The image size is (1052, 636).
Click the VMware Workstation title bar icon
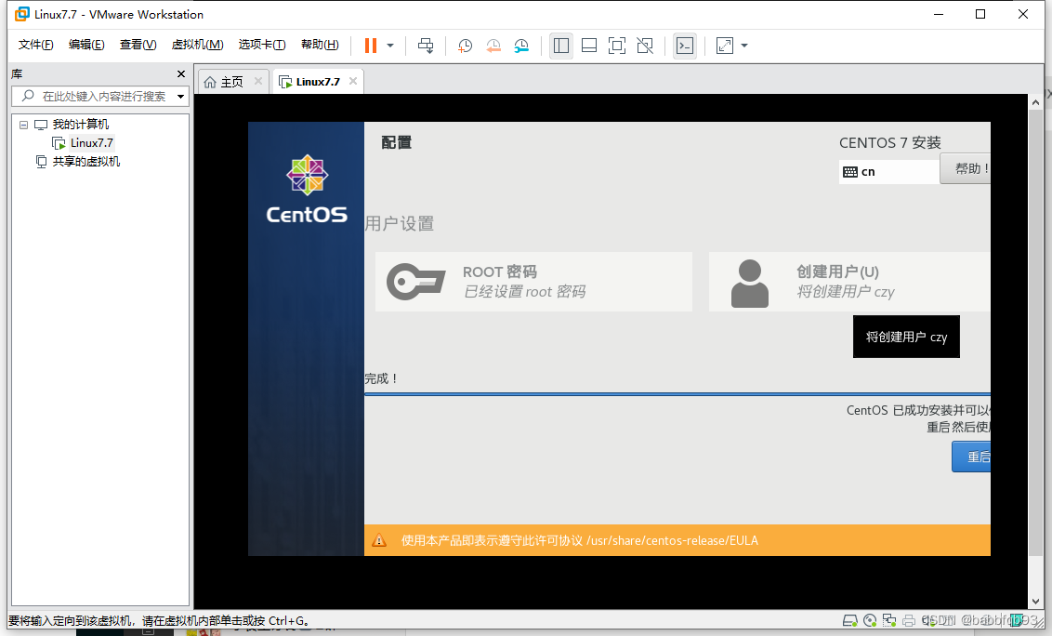pos(22,14)
